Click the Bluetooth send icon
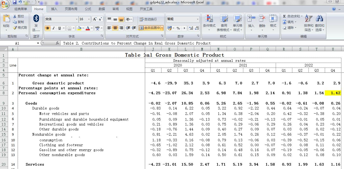This screenshot has height=169, width=344. (36, 19)
